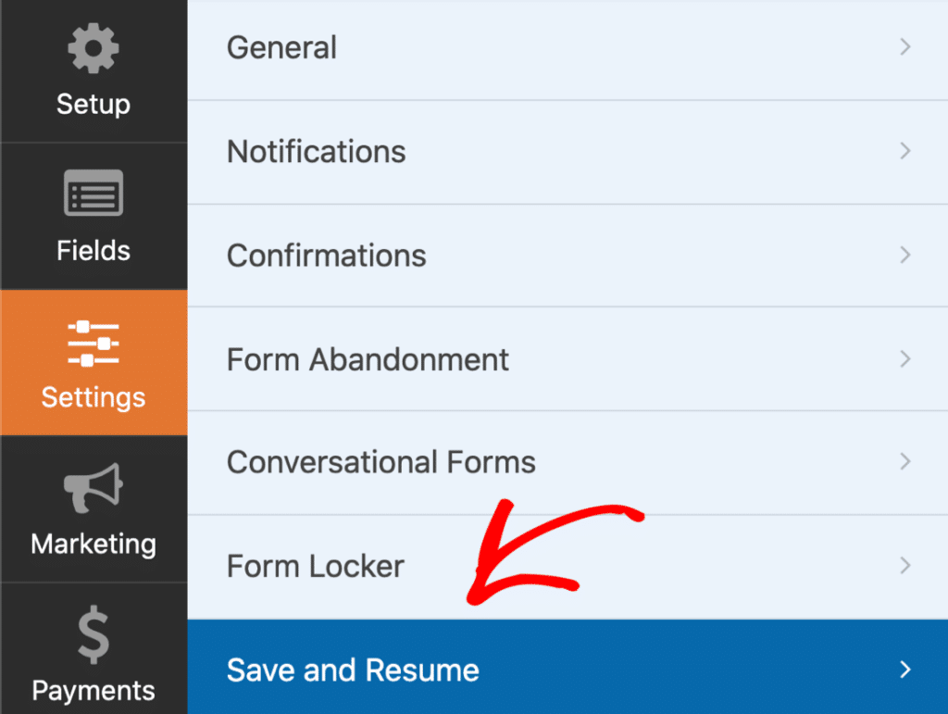This screenshot has height=714, width=948.
Task: Open the Payments dollar icon
Action: tap(93, 635)
